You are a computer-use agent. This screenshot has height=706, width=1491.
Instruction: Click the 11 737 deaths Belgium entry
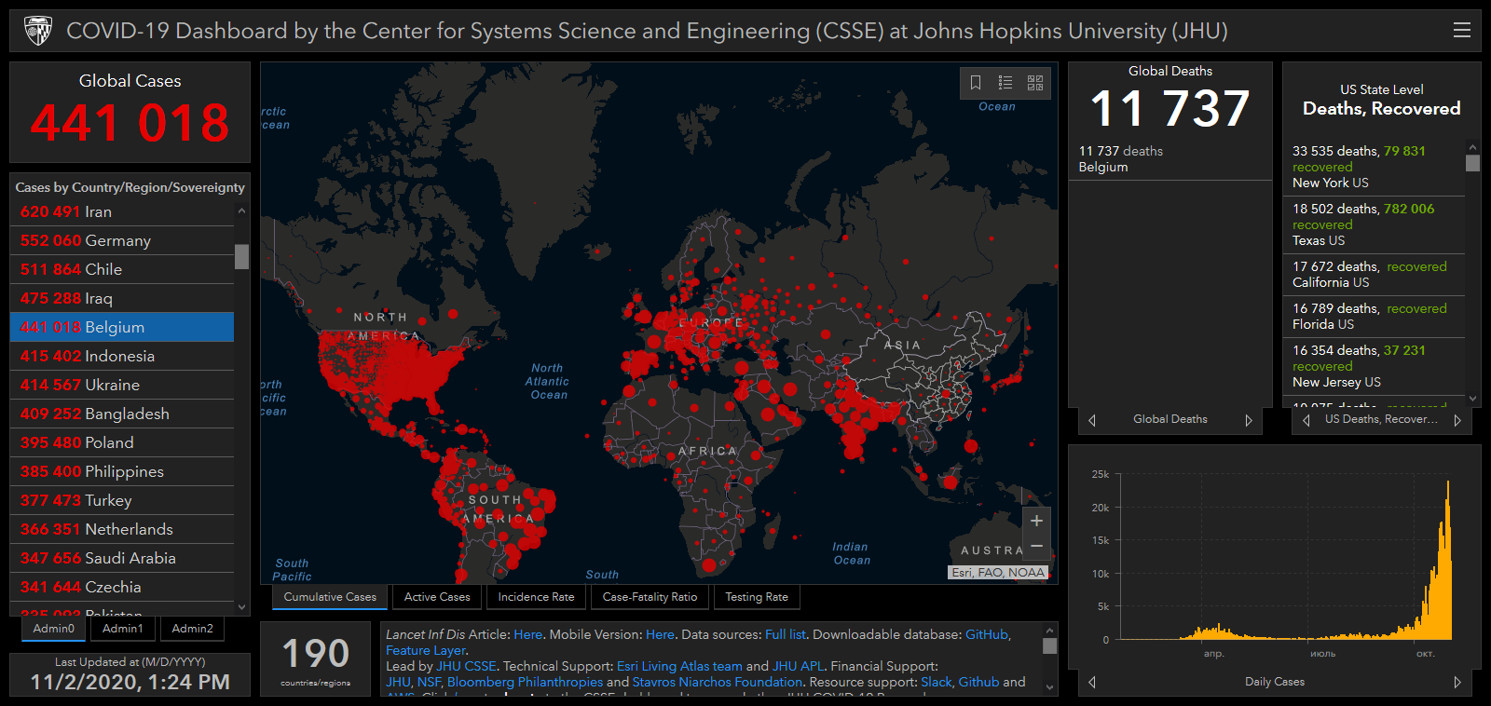(x=1170, y=159)
